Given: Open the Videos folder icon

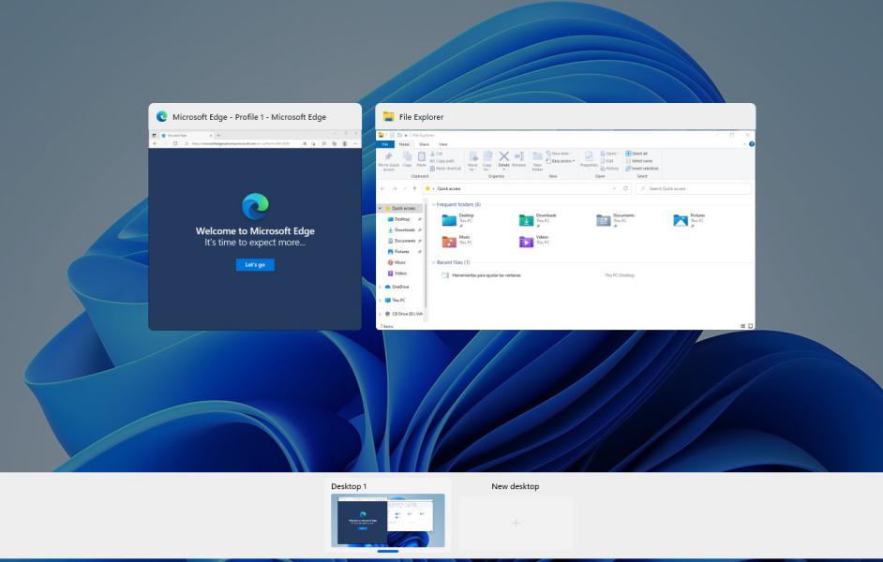Looking at the screenshot, I should tap(527, 242).
